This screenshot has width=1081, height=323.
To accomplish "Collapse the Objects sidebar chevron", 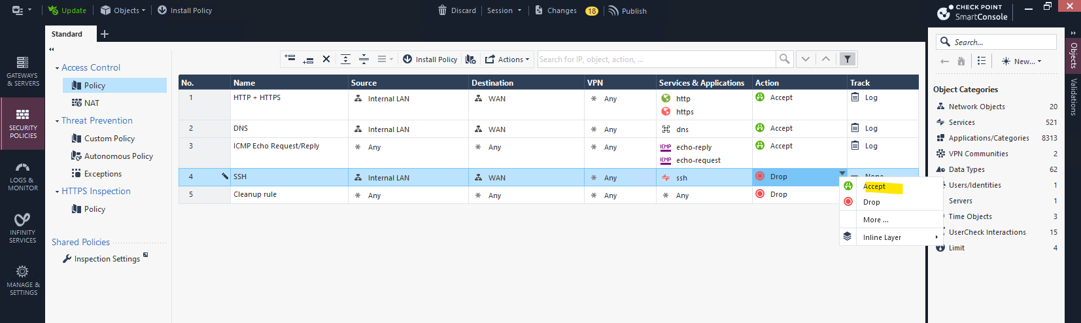I will coord(1073,33).
